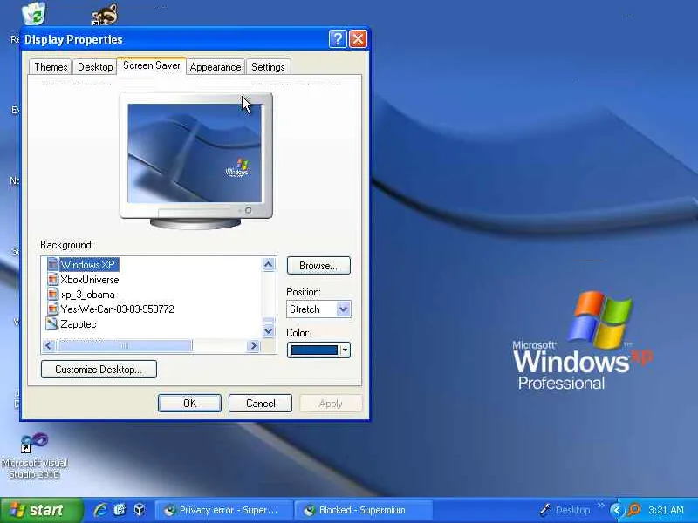Launch Internet Explorer from Quick Launch

(101, 510)
